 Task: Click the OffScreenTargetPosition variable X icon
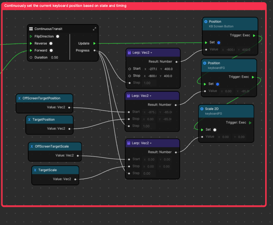click(x=19, y=98)
